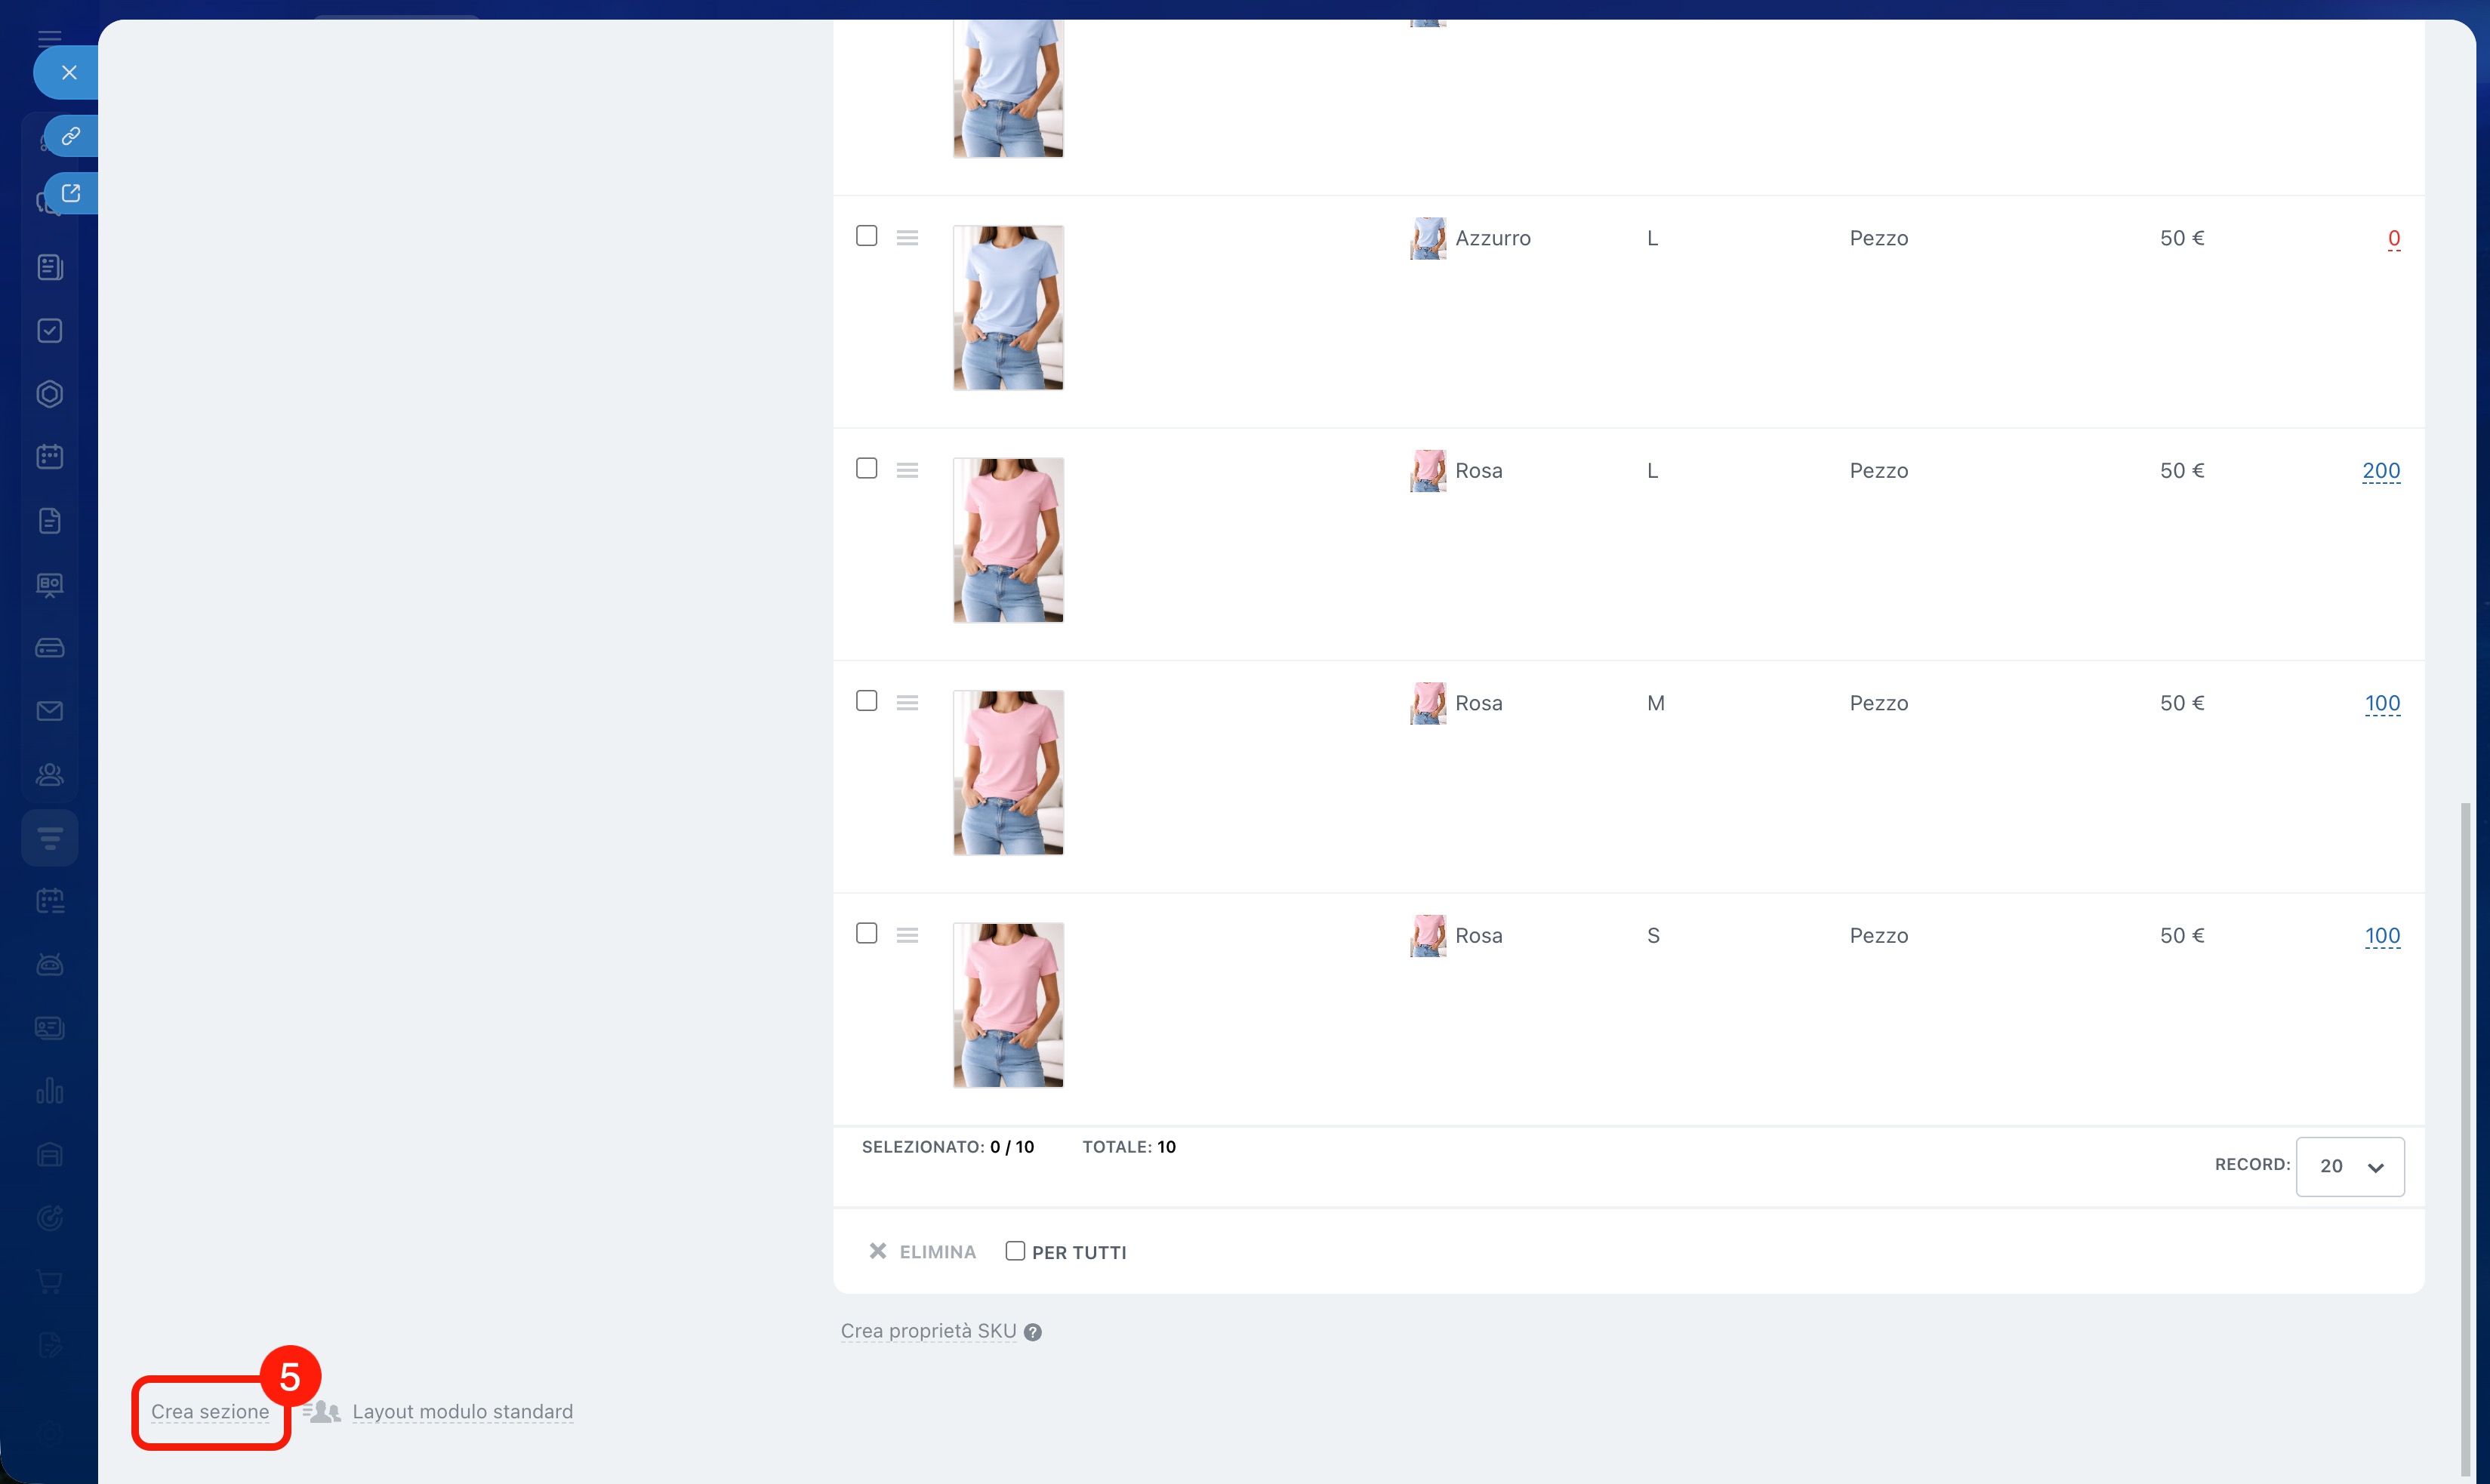Click help question mark beside Crea proprietà SKU
The height and width of the screenshot is (1484, 2490).
coord(1033,1332)
